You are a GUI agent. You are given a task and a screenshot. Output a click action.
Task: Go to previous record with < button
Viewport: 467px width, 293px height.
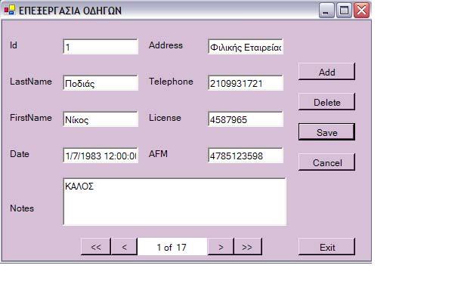click(124, 247)
